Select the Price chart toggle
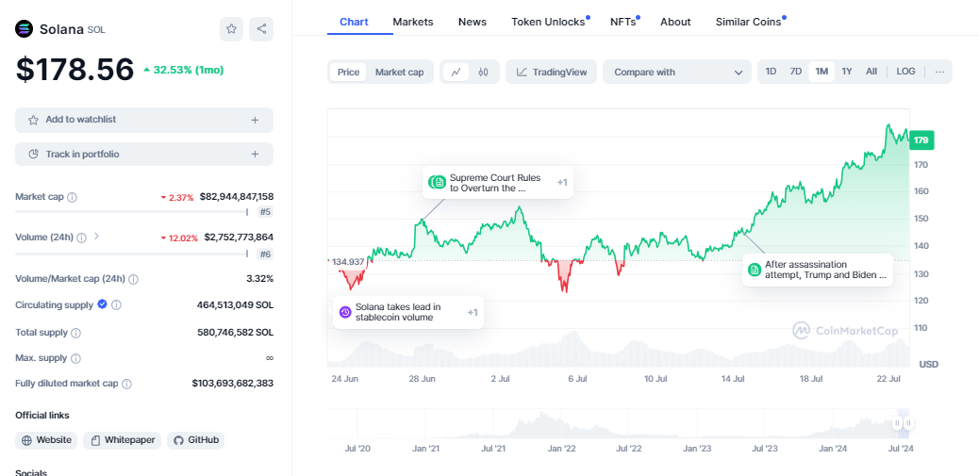This screenshot has width=979, height=476. (x=348, y=72)
